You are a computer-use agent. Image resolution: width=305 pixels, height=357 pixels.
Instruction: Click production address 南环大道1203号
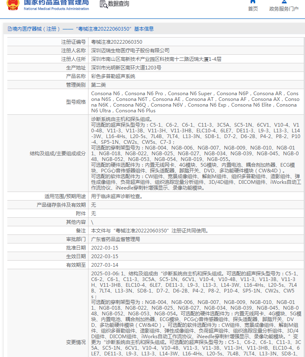click(x=126, y=68)
